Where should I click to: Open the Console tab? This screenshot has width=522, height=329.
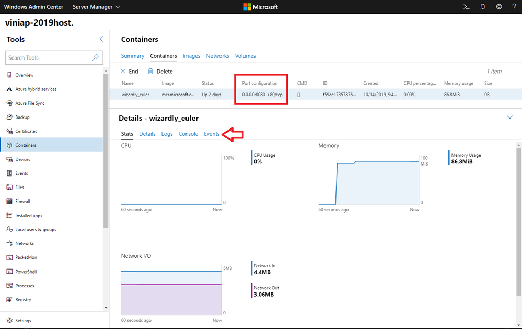pos(189,134)
